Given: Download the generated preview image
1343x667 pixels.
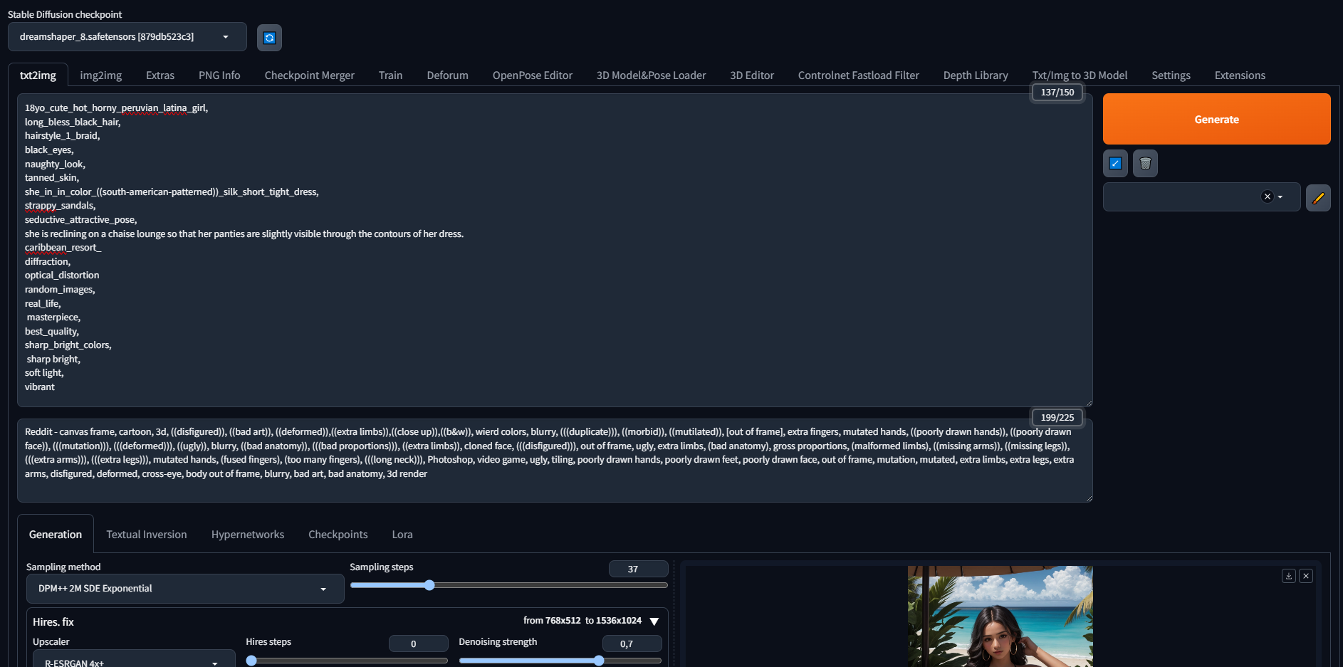Looking at the screenshot, I should (1288, 576).
